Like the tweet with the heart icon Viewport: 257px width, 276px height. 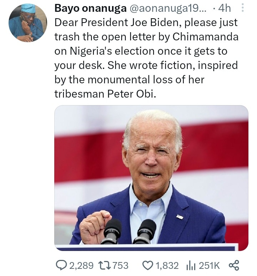click(x=147, y=265)
